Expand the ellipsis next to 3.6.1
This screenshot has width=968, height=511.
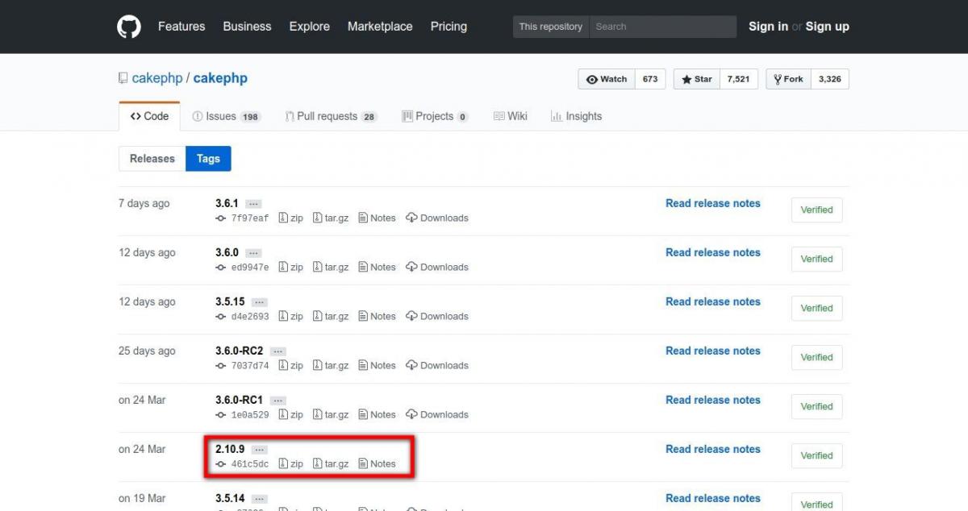tap(253, 205)
